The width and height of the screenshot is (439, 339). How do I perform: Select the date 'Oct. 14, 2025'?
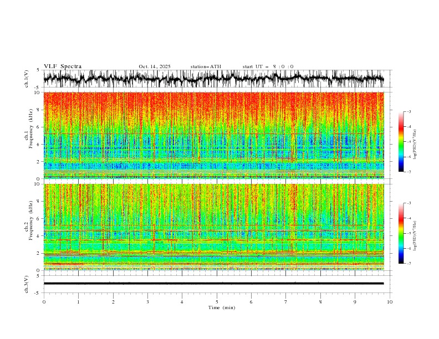tap(155, 66)
